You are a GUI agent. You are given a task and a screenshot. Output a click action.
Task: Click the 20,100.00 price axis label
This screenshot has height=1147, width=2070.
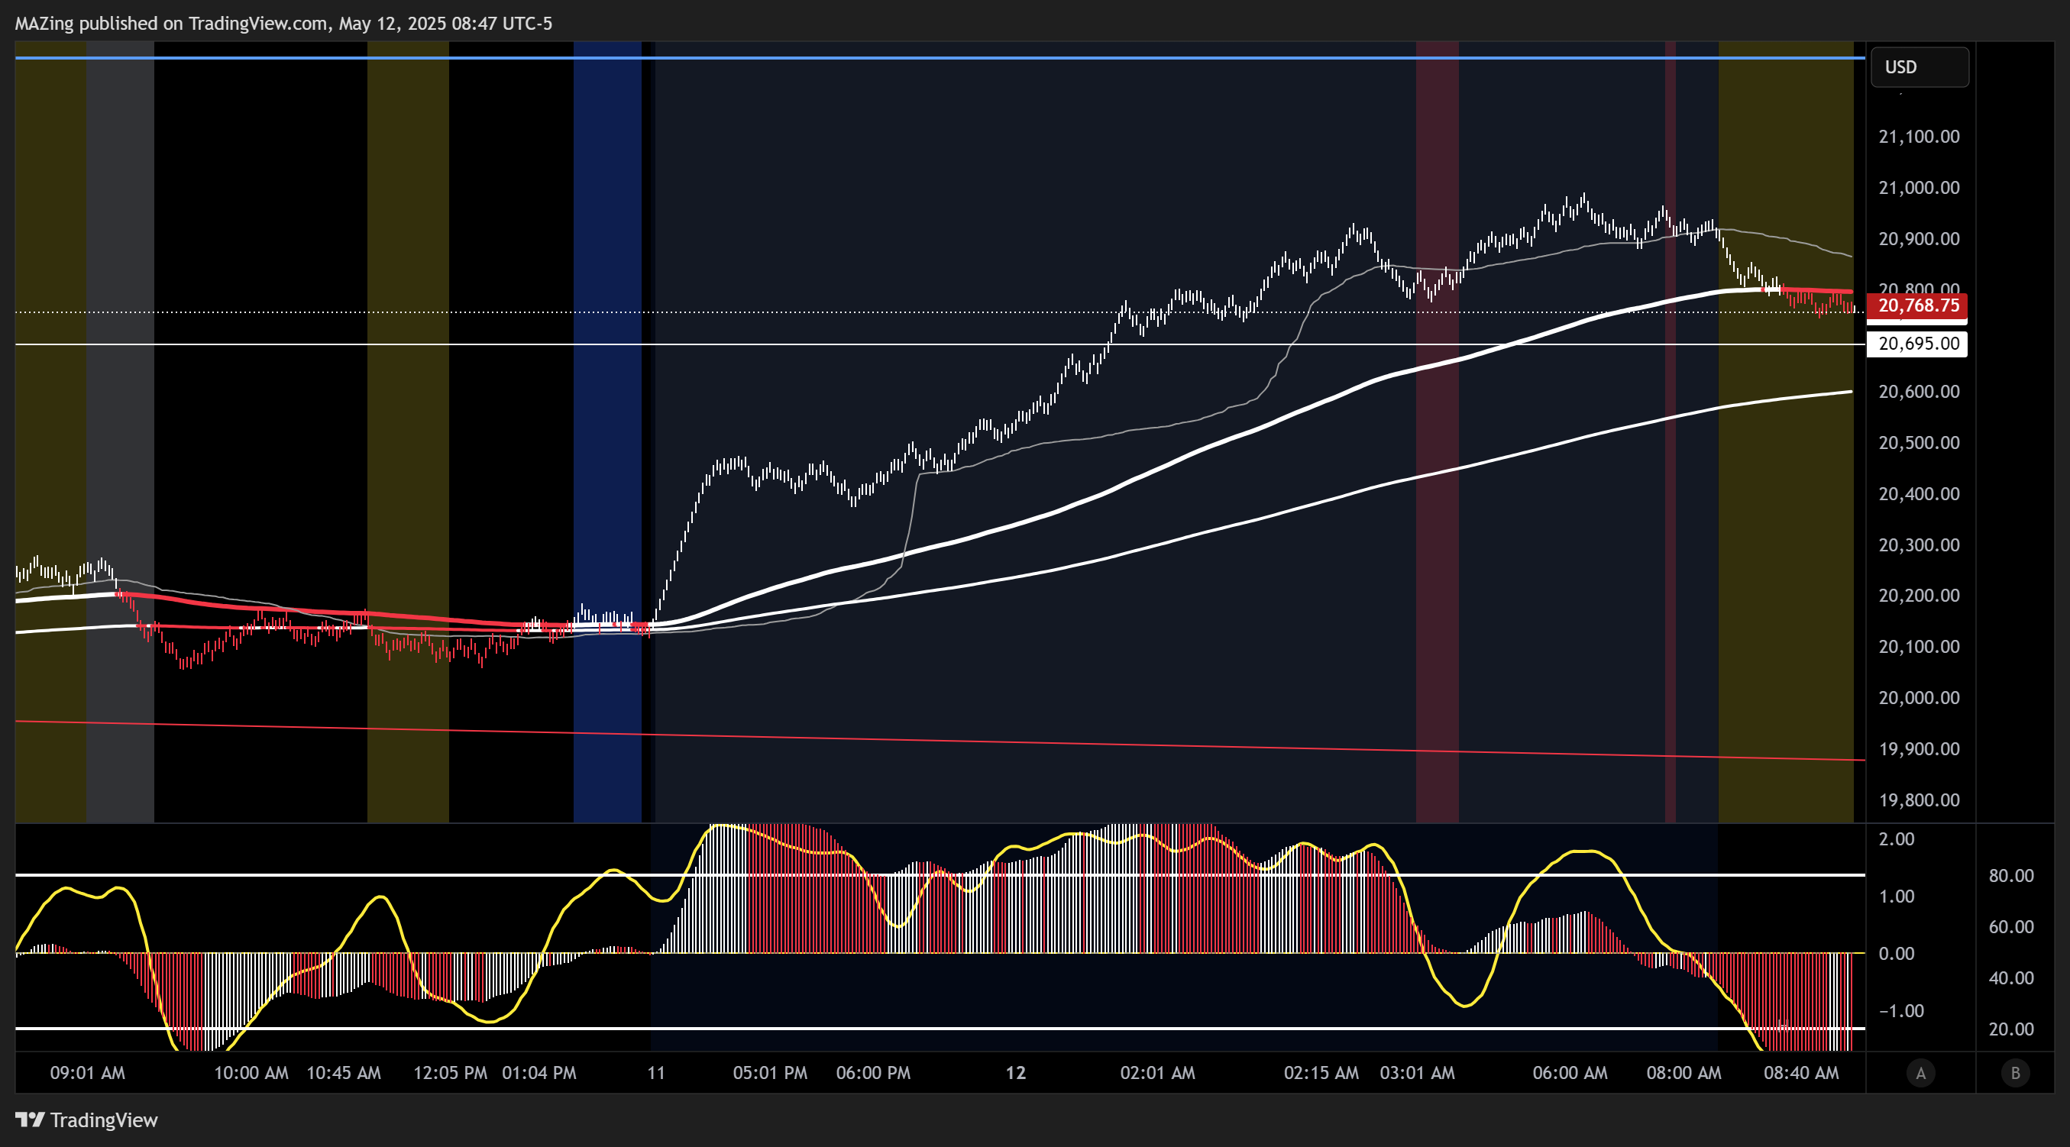pyautogui.click(x=1918, y=648)
